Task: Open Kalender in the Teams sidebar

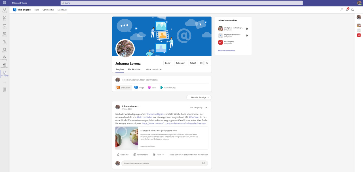Action: [x=5, y=34]
